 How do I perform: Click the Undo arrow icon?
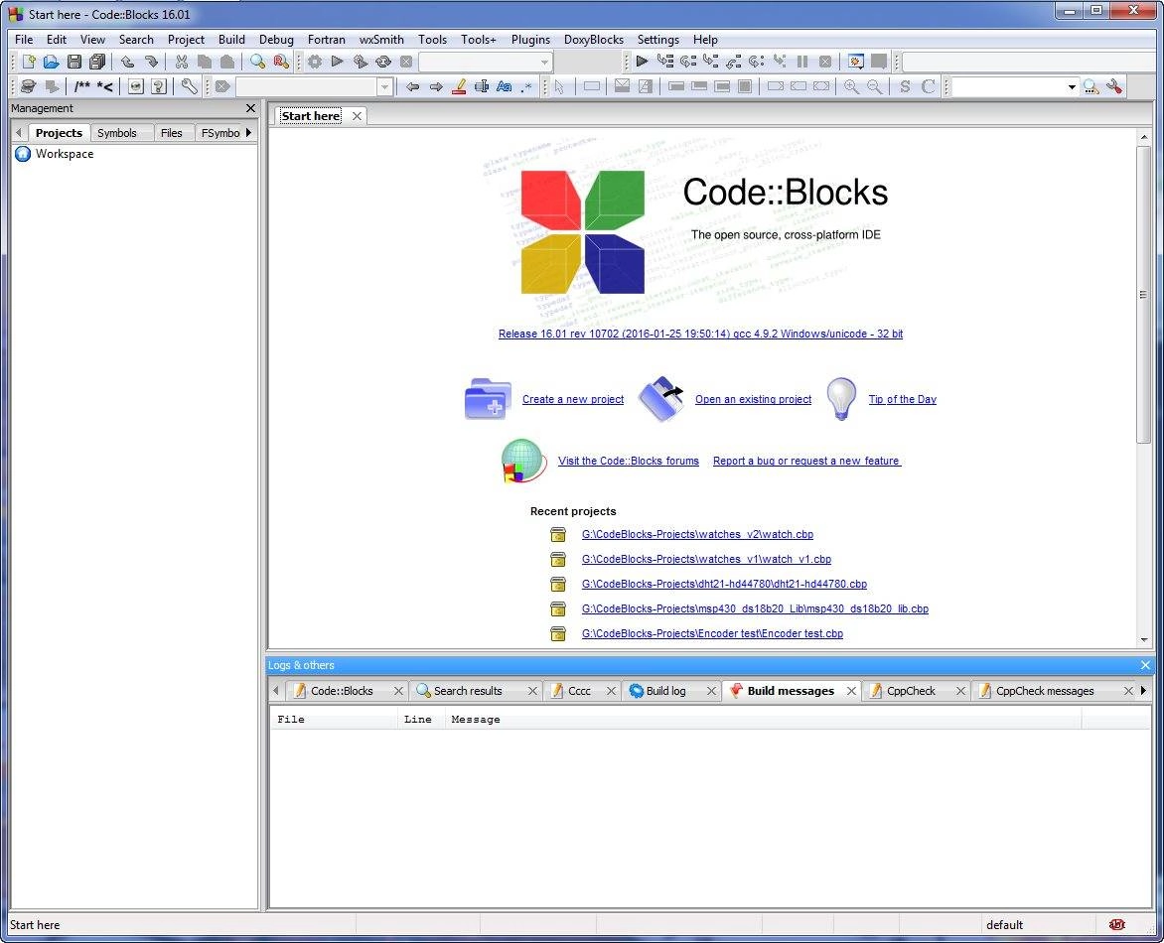click(x=128, y=62)
